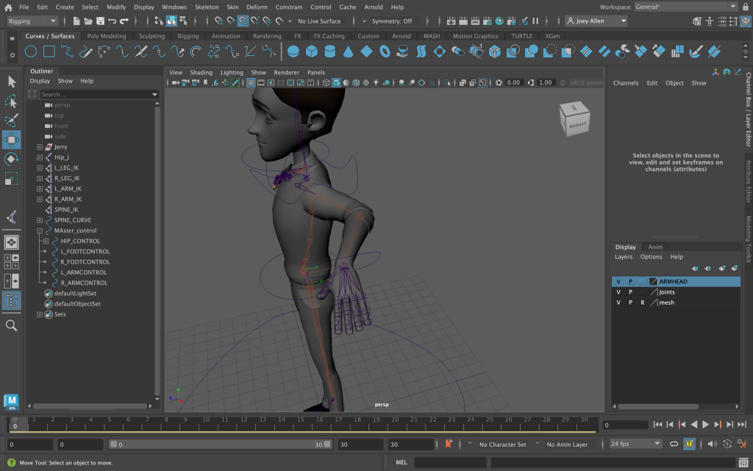Switch to the Anim layer tab

click(x=655, y=247)
